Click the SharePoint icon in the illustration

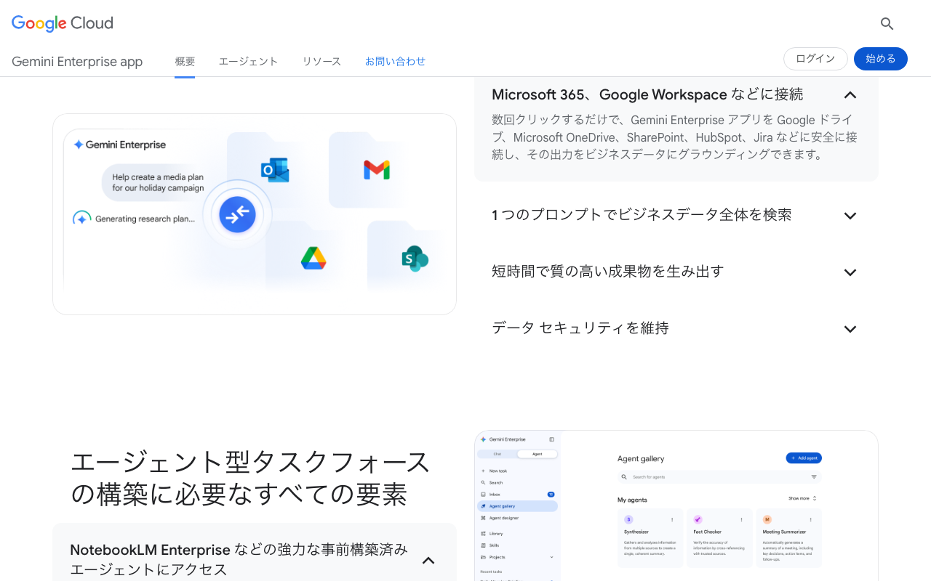pyautogui.click(x=415, y=259)
